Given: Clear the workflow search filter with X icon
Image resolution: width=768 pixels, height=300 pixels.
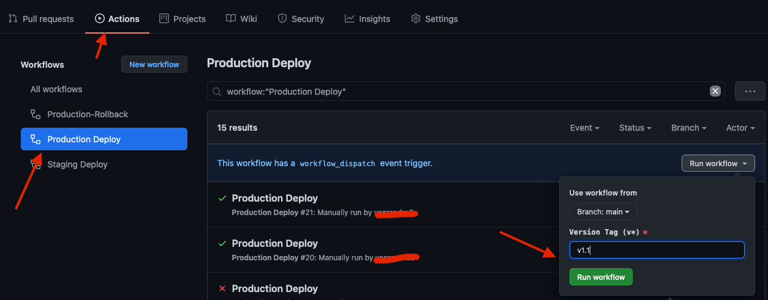Looking at the screenshot, I should (715, 91).
